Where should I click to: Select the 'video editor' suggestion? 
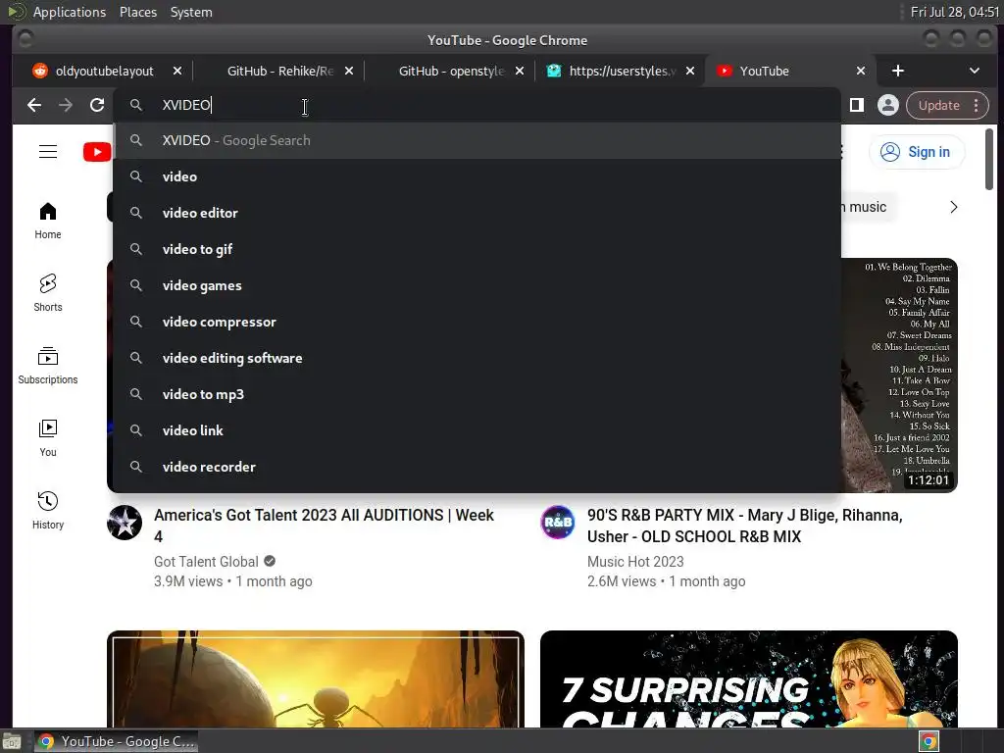(x=477, y=213)
